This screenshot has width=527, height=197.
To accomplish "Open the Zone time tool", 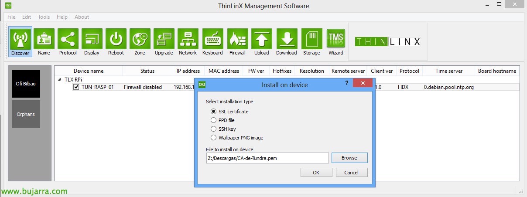I will (140, 42).
